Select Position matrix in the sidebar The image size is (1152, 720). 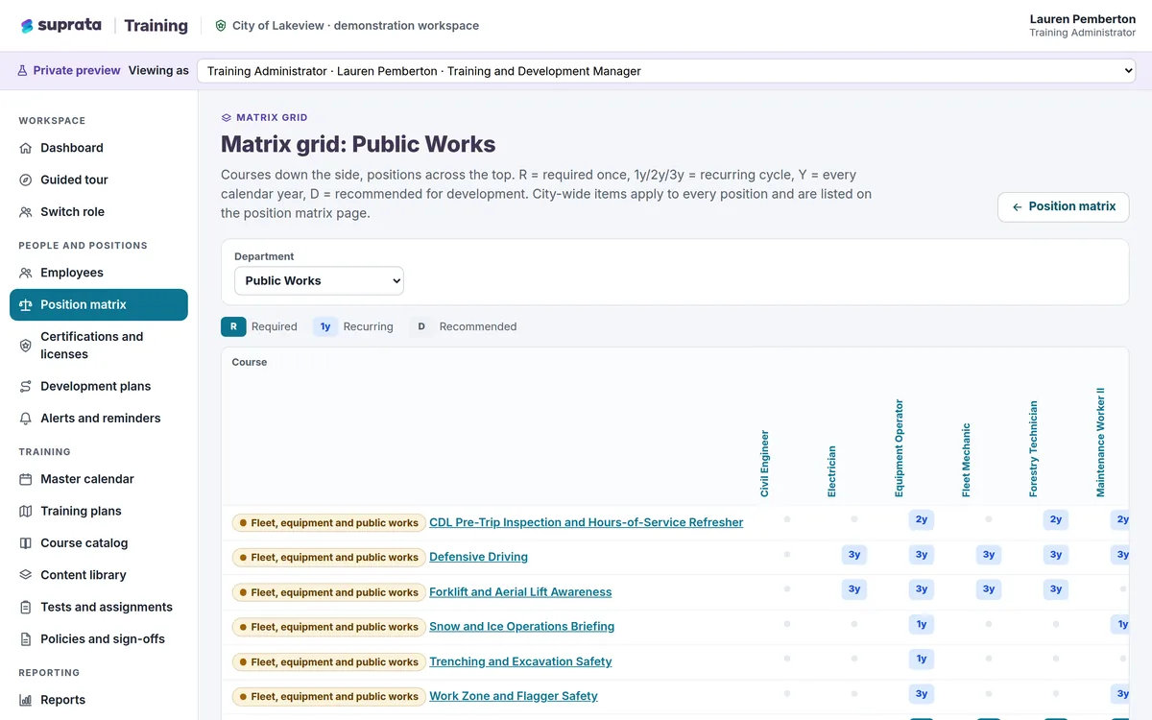99,304
